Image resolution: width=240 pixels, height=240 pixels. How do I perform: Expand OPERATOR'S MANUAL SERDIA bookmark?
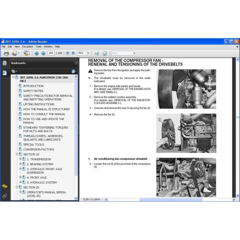coord(20,192)
